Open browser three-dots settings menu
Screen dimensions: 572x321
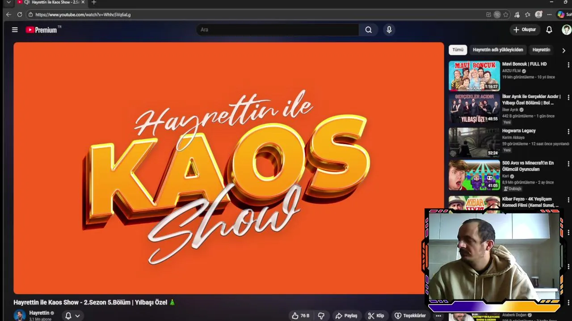click(x=549, y=15)
